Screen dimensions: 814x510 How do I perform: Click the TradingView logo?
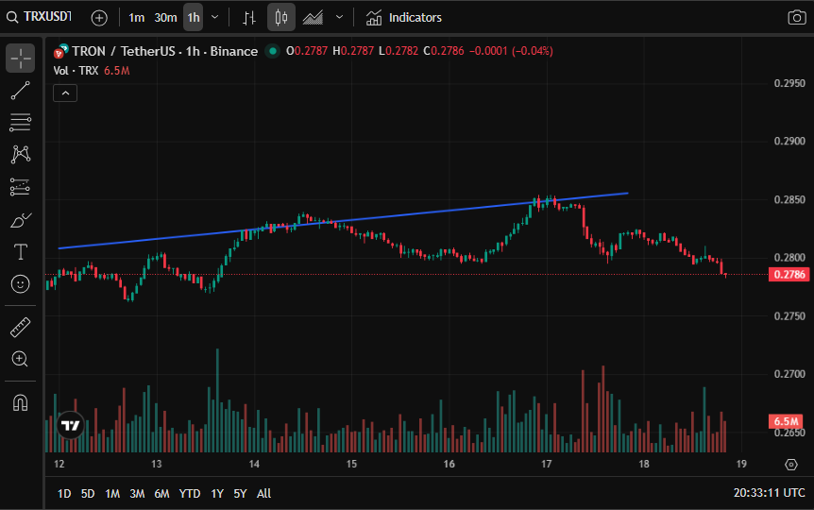[x=70, y=425]
